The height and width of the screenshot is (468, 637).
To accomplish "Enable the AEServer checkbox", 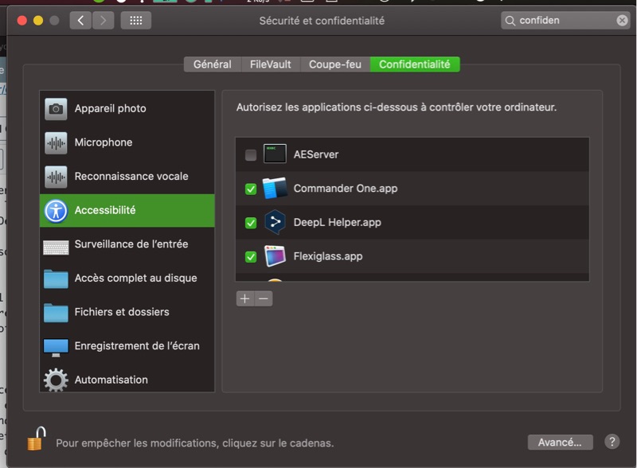I will (251, 155).
